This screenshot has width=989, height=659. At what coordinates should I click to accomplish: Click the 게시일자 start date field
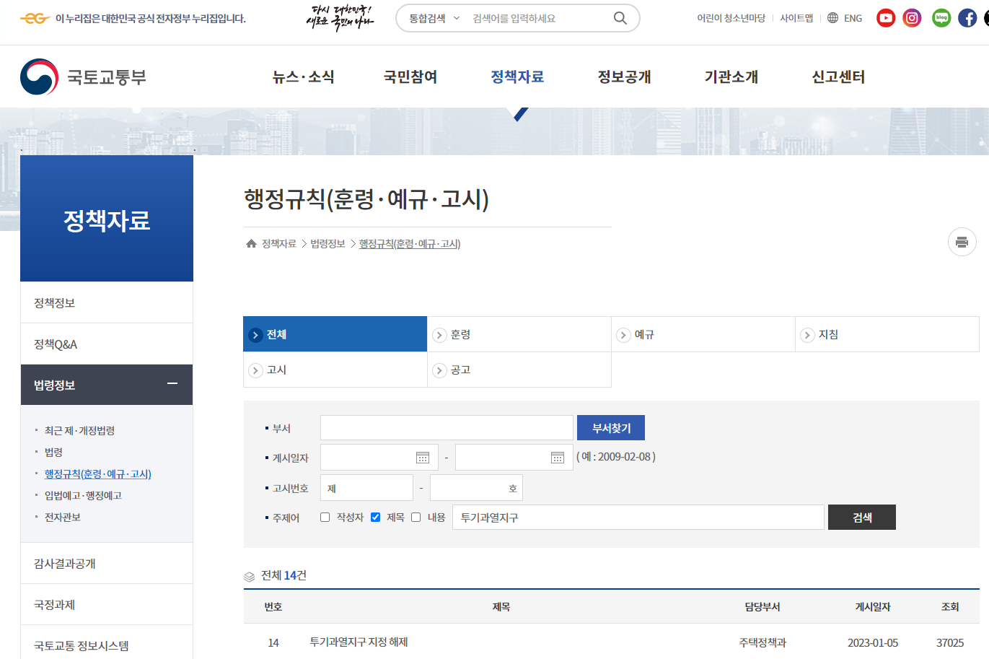click(x=379, y=458)
